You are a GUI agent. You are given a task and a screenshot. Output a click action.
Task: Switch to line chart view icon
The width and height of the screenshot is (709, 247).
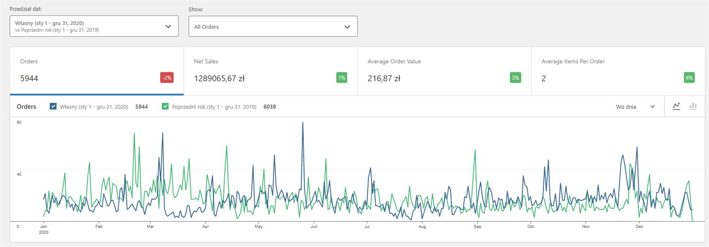676,106
